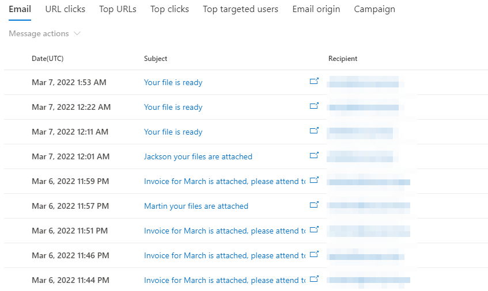Open the pop-out icon for the 11:46 PM invoice
Viewport: 488px width, 291px height.
(314, 254)
